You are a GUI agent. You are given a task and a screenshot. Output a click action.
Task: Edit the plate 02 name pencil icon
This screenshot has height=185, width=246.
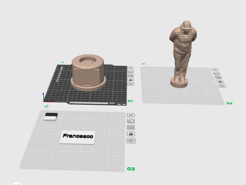(x=144, y=64)
